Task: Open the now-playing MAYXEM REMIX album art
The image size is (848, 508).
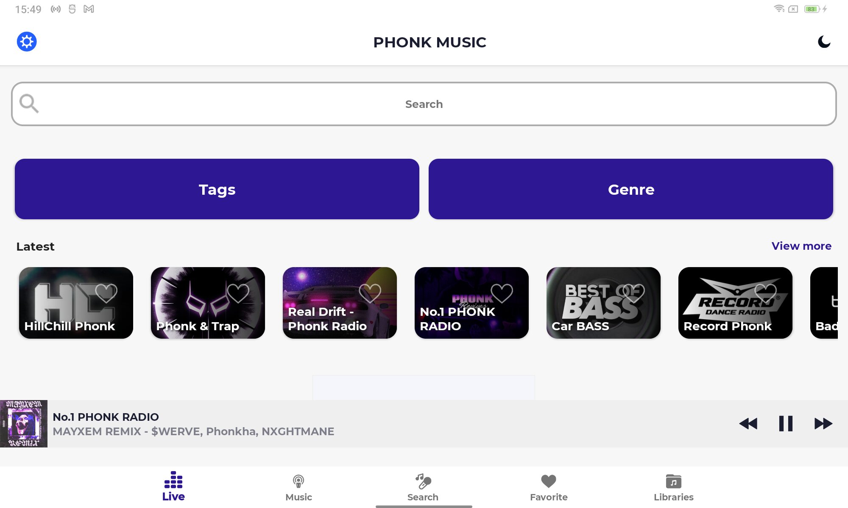Action: click(24, 424)
